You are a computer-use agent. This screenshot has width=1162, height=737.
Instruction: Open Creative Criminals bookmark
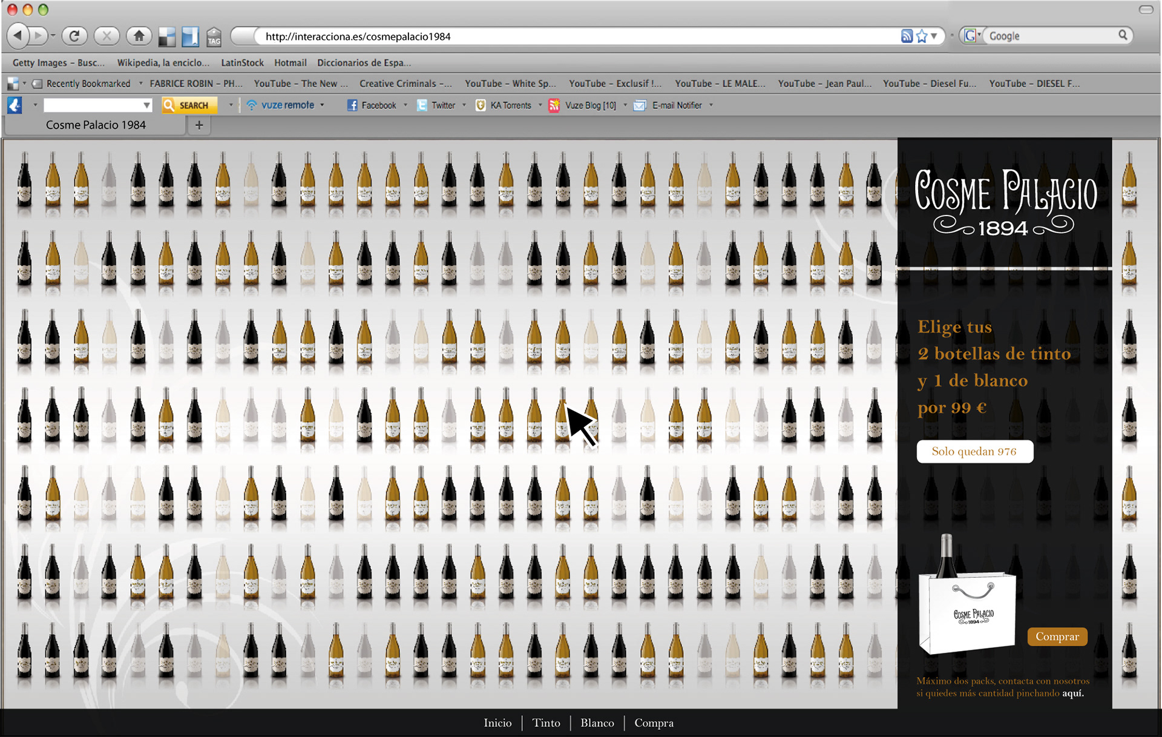coord(405,84)
